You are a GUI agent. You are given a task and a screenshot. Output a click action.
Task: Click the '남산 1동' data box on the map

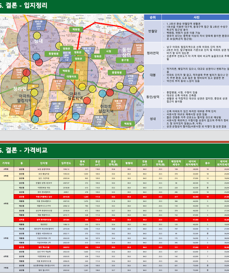coord(79,108)
